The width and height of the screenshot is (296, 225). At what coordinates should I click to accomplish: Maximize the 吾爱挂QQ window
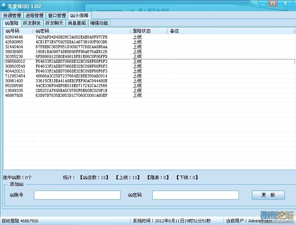[273, 4]
